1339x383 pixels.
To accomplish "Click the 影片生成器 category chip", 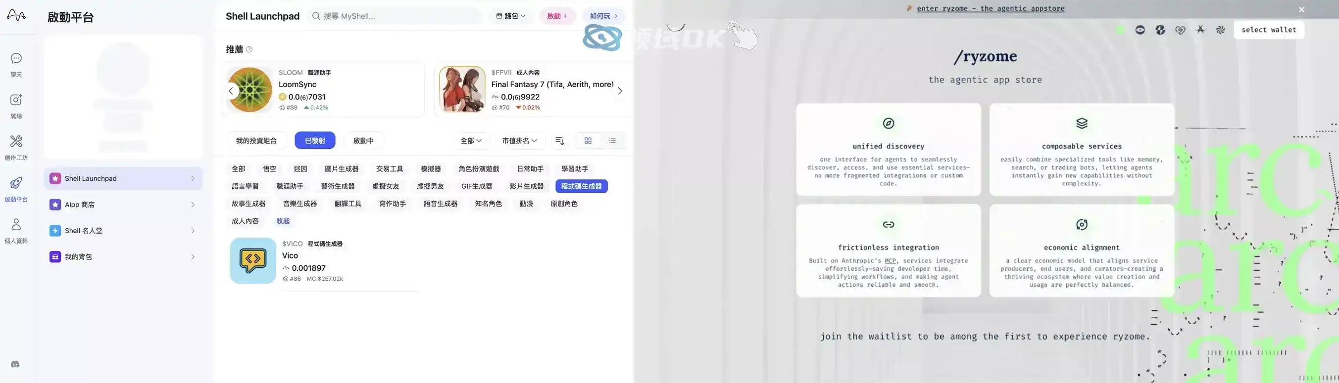I will 527,186.
